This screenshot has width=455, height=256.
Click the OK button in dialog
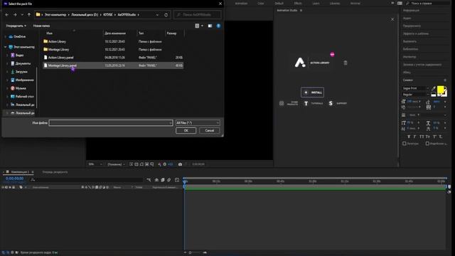pyautogui.click(x=186, y=131)
